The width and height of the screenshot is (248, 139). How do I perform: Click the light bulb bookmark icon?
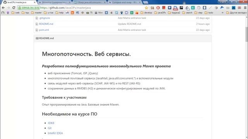click(x=8, y=13)
